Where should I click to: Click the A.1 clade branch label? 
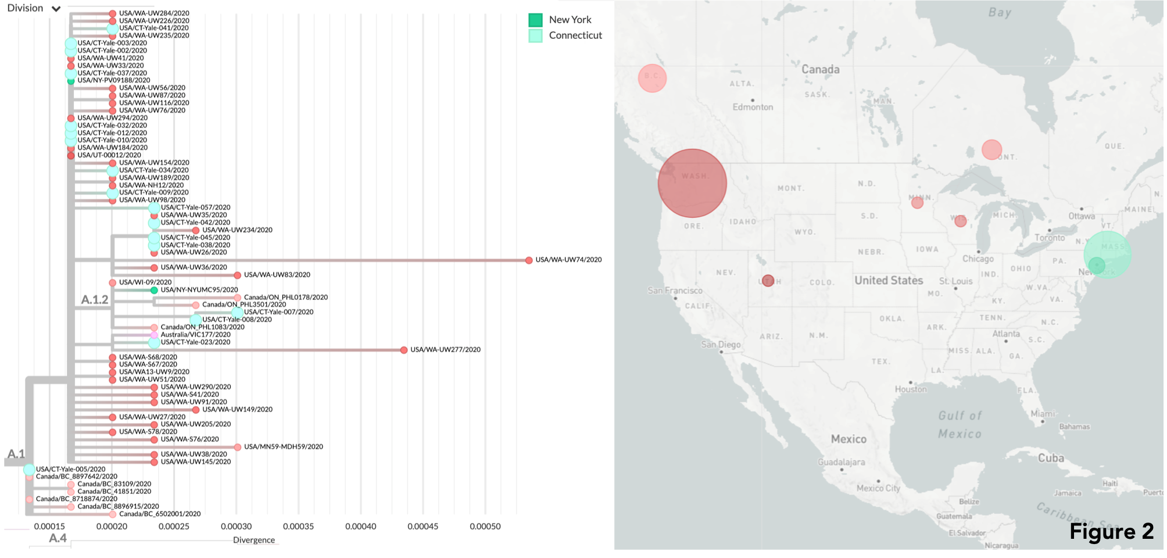click(16, 454)
